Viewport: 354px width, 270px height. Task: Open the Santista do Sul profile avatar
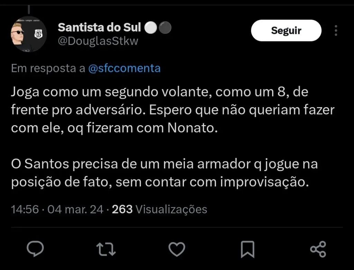tap(29, 34)
